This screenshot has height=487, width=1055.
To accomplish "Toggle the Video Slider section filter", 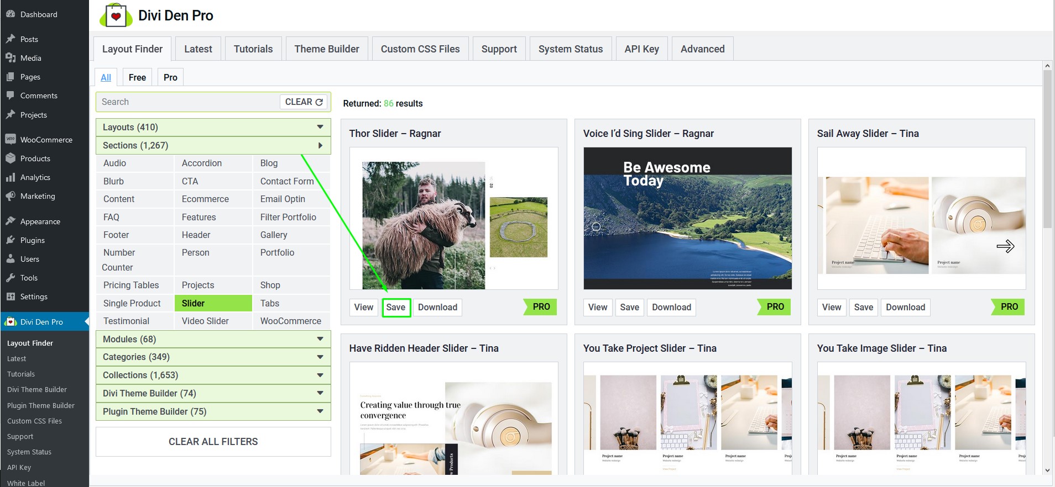I will coord(205,321).
